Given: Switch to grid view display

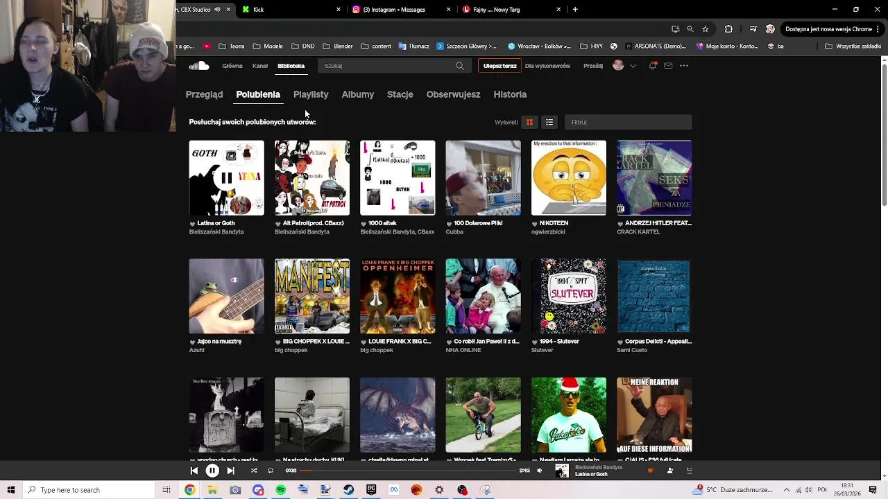Looking at the screenshot, I should pyautogui.click(x=529, y=122).
